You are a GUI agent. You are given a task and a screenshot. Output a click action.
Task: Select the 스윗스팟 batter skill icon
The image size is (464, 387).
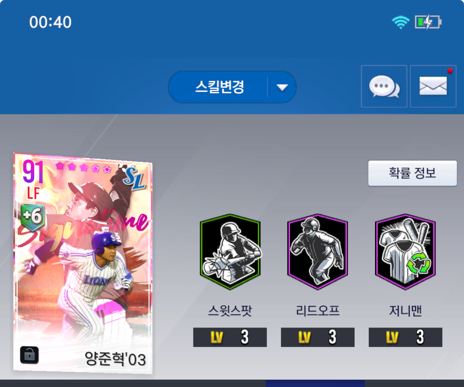(230, 252)
